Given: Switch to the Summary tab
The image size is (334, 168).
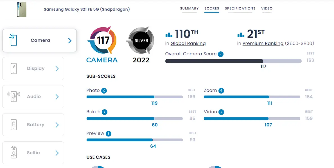Looking at the screenshot, I should [x=189, y=8].
